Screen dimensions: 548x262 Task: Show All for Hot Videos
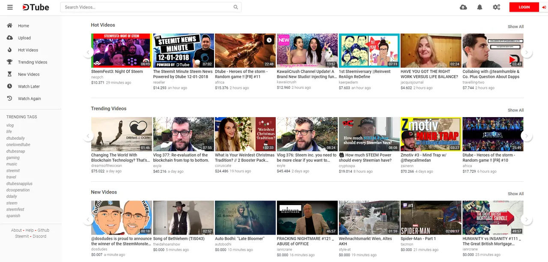[515, 26]
